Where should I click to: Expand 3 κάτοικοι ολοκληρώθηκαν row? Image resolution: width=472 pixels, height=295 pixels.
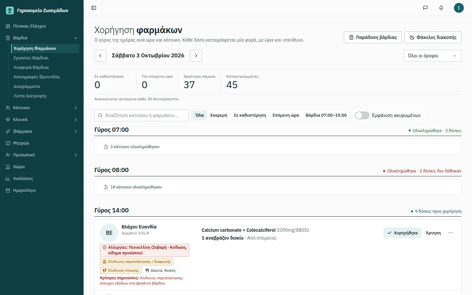coord(278,147)
